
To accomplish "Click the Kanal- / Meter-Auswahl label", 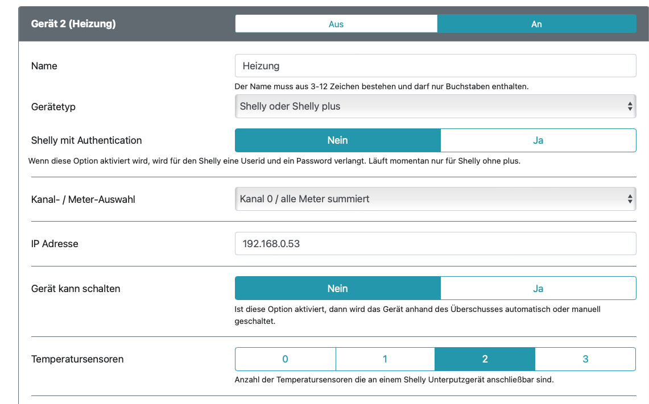I will click(x=83, y=199).
